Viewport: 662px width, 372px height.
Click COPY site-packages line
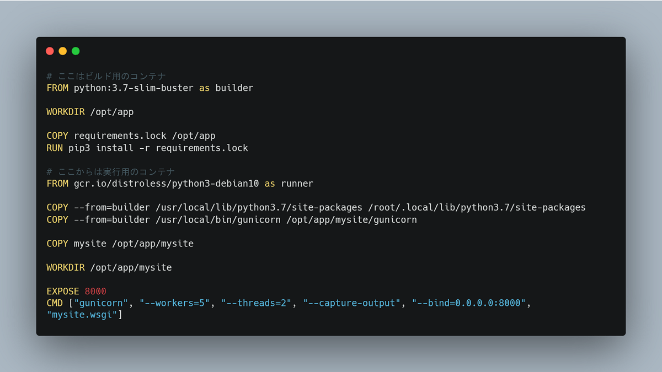pos(316,208)
